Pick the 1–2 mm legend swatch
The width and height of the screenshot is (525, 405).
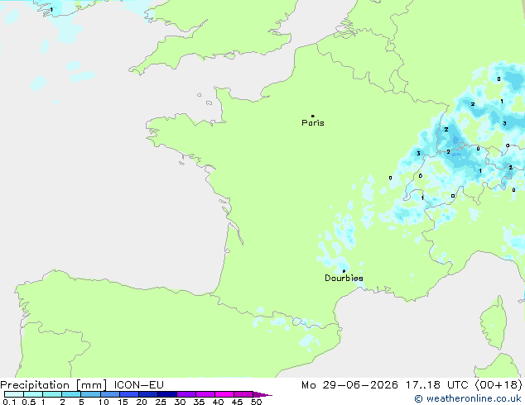point(52,394)
